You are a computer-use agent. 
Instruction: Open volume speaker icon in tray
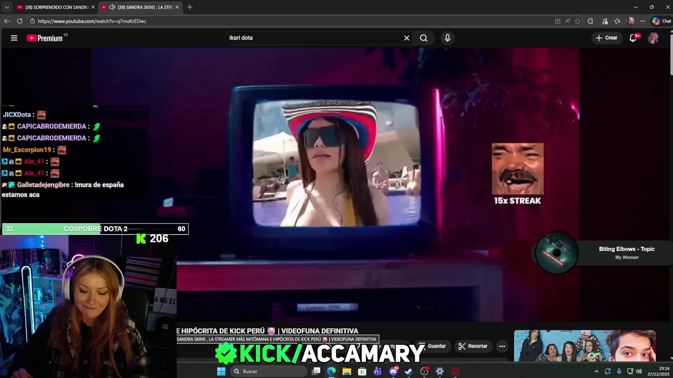[x=639, y=371]
